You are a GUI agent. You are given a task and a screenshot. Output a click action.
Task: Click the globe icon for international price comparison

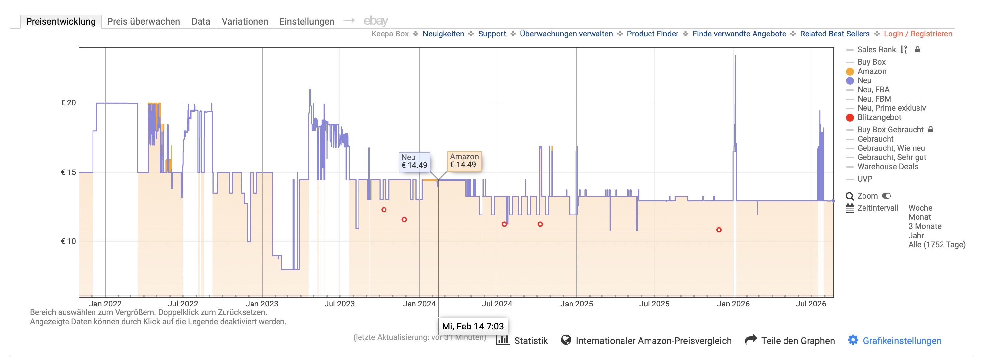(566, 340)
